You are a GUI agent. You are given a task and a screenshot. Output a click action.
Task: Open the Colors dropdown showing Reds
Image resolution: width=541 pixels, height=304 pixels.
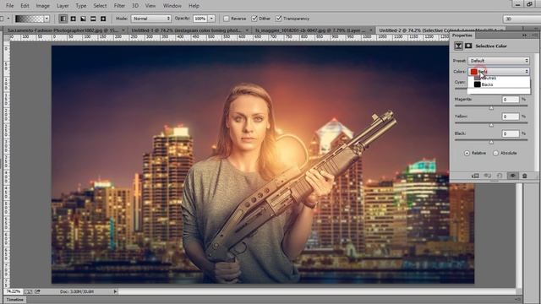[499, 71]
